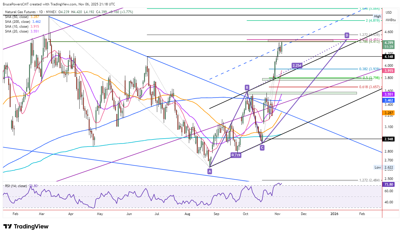The width and height of the screenshot is (402, 235).
Task: Click the 2.254 ratio label
Action: tap(297, 66)
